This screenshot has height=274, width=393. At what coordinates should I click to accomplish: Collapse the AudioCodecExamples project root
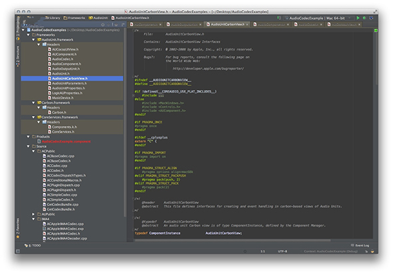tap(23, 30)
